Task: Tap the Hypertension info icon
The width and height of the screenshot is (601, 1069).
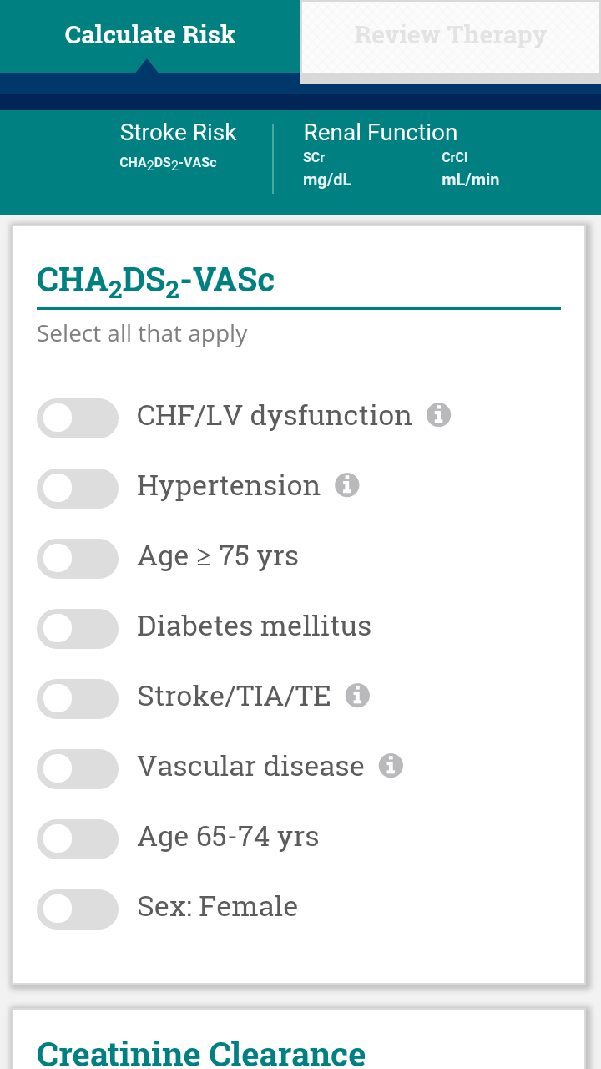Action: point(347,484)
